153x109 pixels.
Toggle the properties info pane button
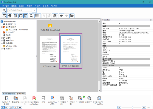pos(26,16)
